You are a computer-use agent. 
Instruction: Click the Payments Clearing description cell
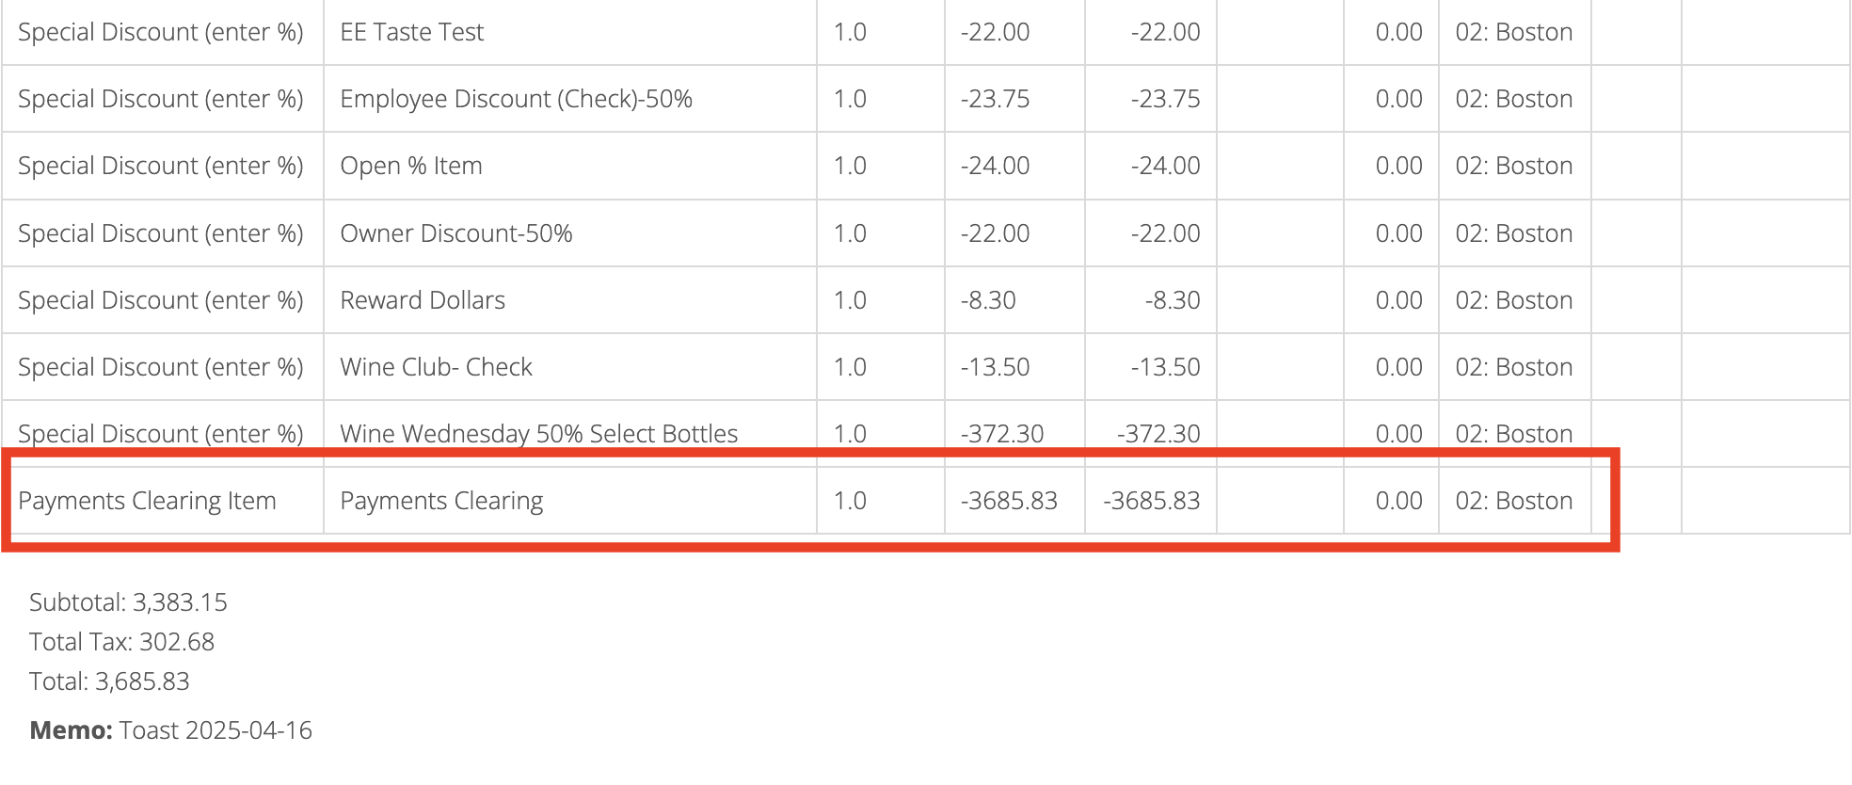(441, 501)
